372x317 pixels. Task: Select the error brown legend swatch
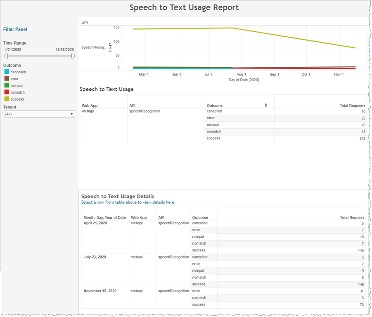click(6, 78)
